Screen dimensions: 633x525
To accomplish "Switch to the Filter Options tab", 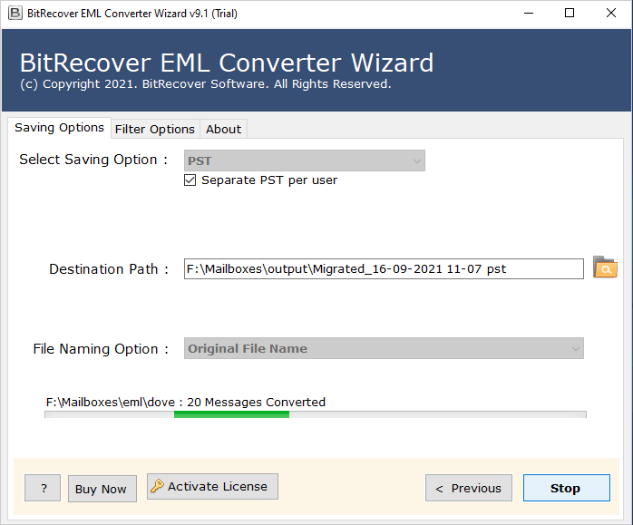I will 155,129.
